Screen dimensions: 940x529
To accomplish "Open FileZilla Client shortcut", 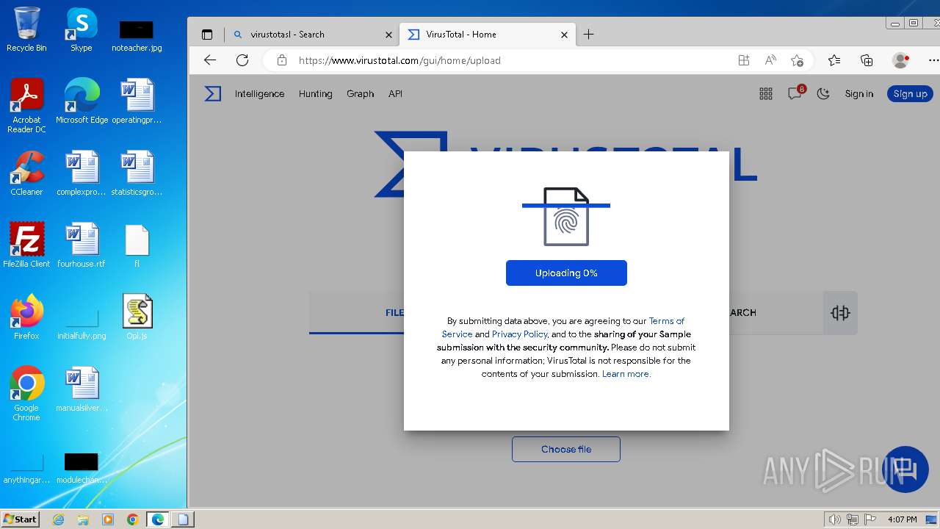I will click(x=26, y=245).
